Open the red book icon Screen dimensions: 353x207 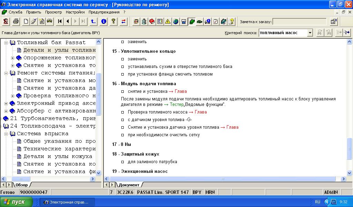152,21
